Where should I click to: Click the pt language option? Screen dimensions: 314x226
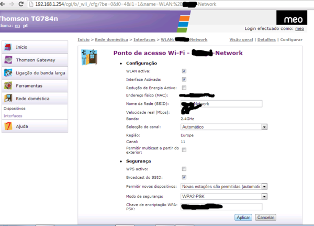point(26,26)
